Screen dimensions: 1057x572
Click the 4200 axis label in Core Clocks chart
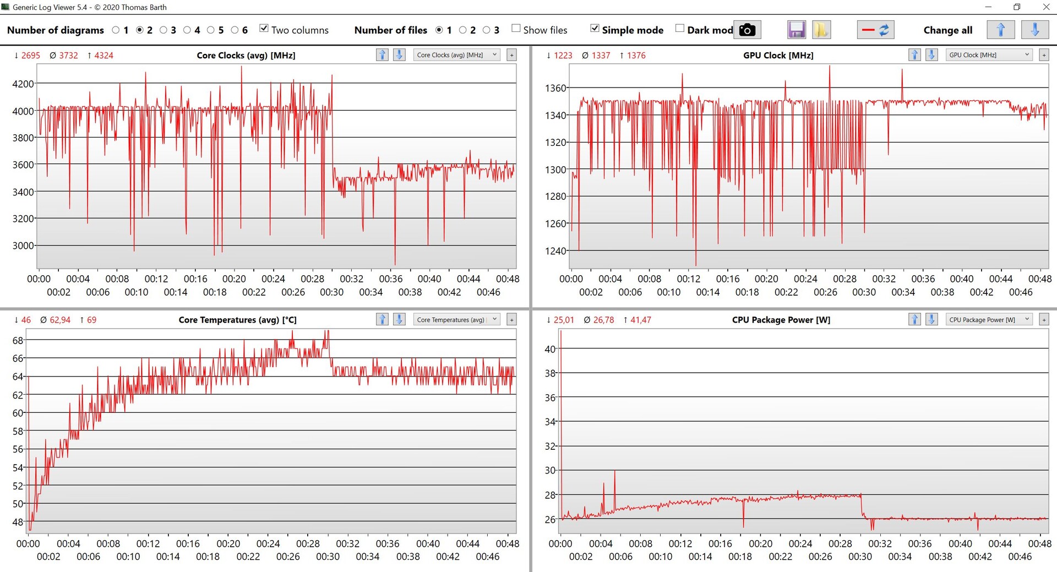23,84
